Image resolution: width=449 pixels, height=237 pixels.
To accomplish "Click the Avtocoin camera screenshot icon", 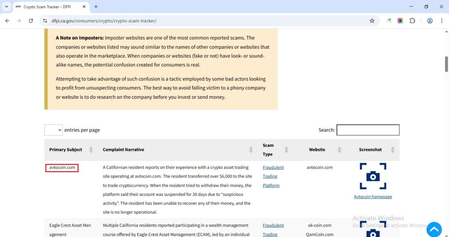I will (x=373, y=176).
